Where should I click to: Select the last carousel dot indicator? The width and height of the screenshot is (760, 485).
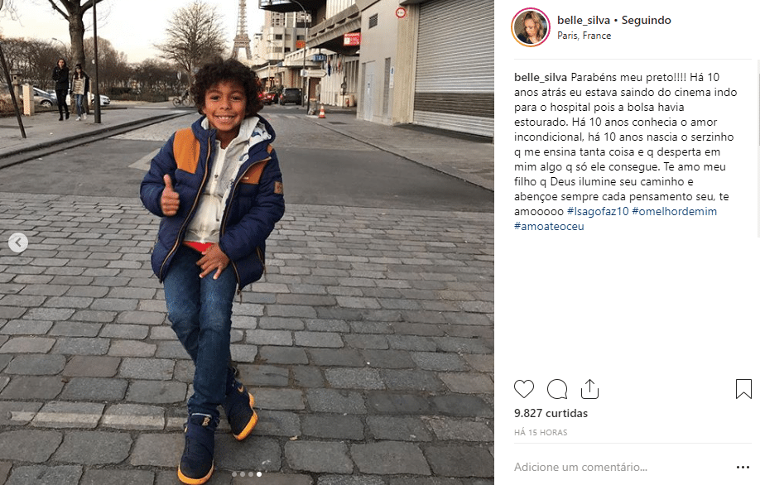click(259, 474)
